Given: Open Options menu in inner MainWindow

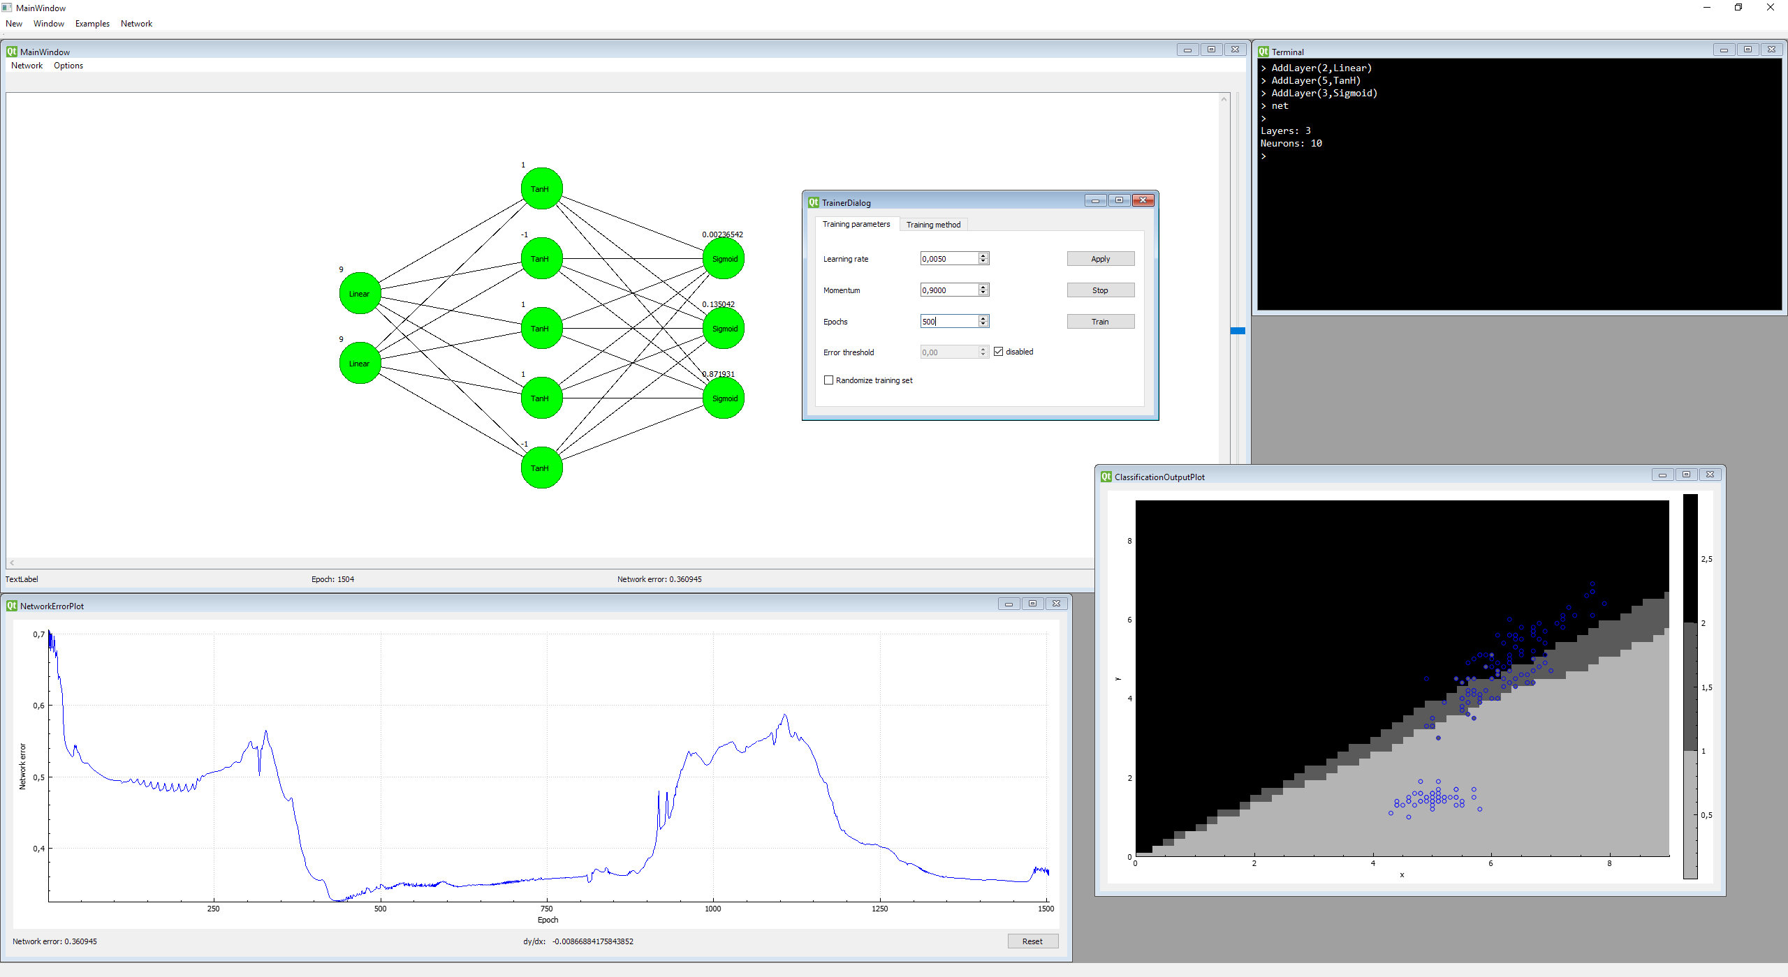Looking at the screenshot, I should click(68, 66).
